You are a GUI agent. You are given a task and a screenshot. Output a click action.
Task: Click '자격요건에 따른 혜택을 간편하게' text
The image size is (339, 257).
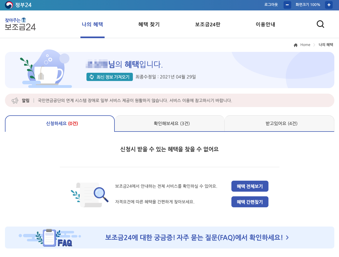pyautogui.click(x=155, y=202)
